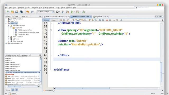This screenshot has width=169, height=95.
Task: Click the Clean and Build Project icon
Action: point(67,12)
